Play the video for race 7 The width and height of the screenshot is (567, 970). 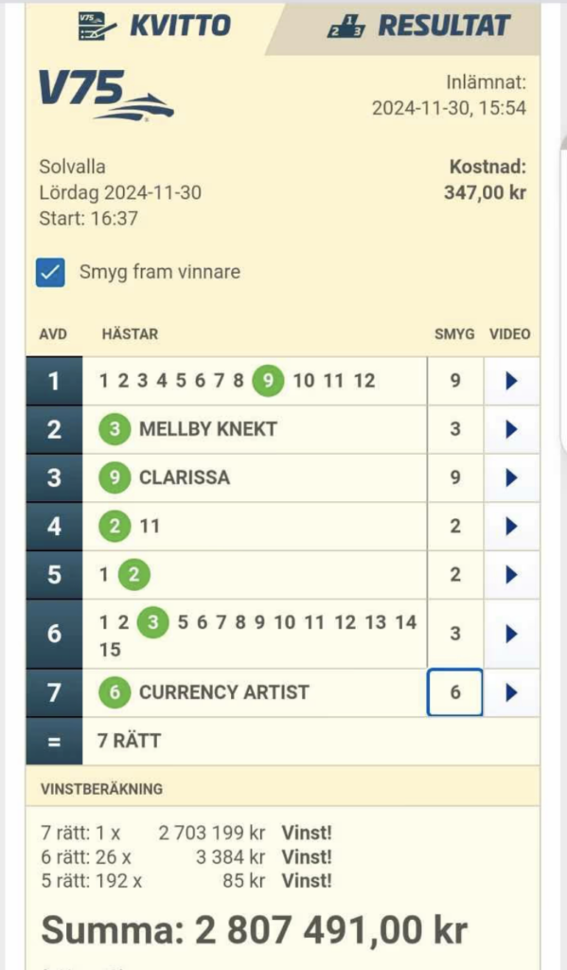511,692
